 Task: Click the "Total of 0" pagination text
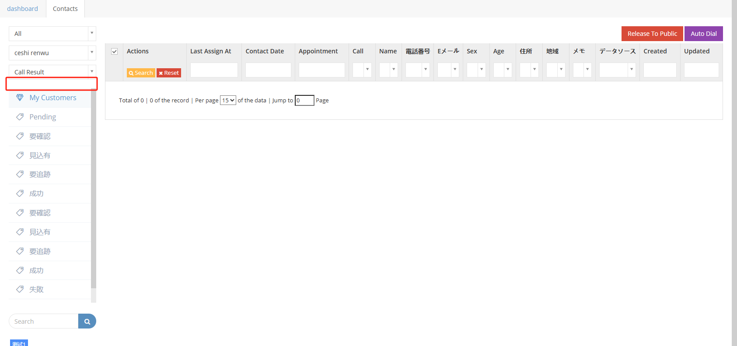(x=131, y=100)
